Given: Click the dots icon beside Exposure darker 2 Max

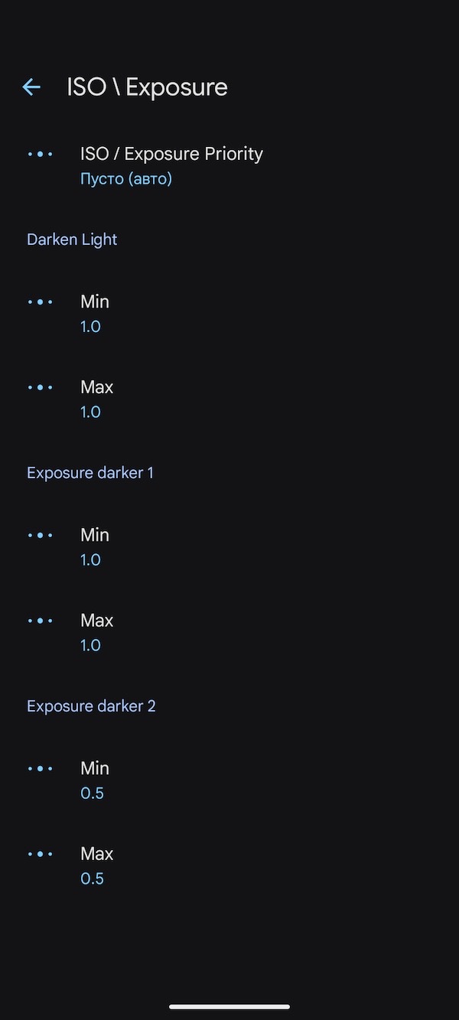Looking at the screenshot, I should tap(41, 854).
